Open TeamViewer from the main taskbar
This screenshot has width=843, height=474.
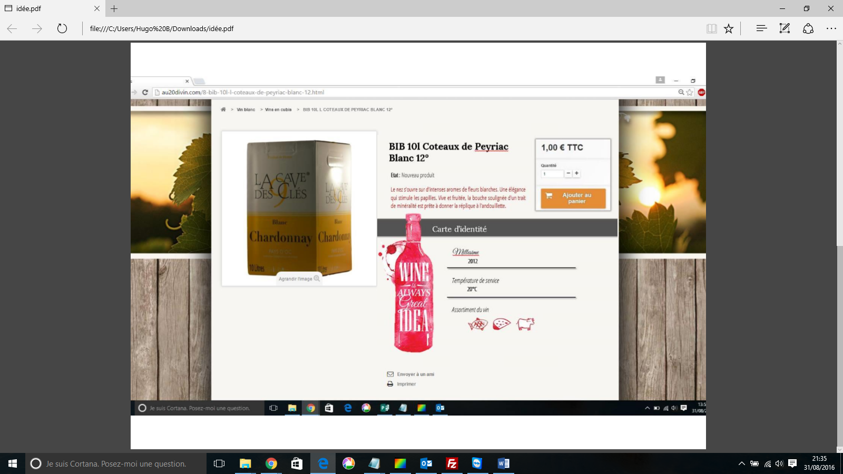point(477,463)
